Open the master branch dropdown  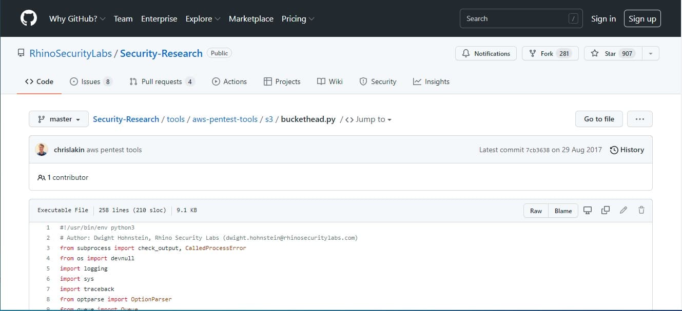click(x=59, y=119)
